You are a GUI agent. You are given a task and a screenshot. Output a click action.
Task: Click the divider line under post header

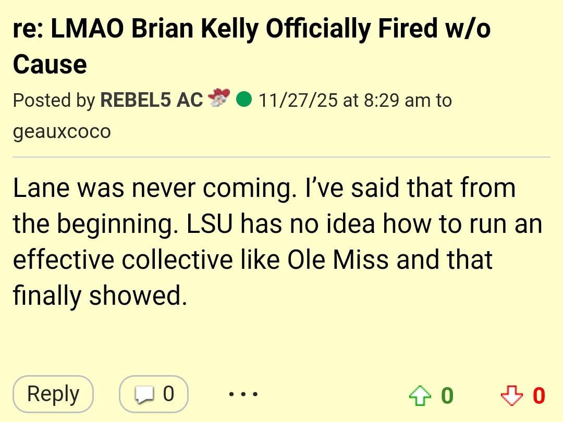[281, 157]
